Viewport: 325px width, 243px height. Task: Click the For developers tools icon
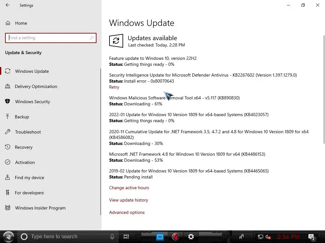tap(8, 192)
